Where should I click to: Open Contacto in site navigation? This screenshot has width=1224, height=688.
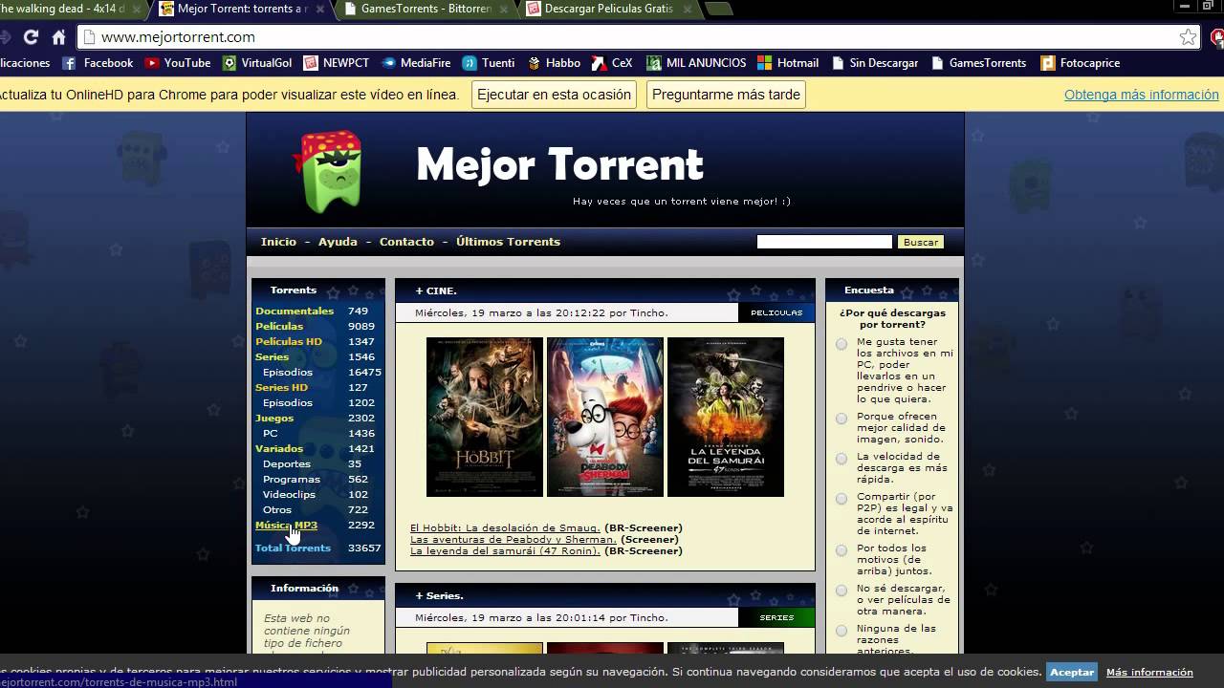point(406,242)
